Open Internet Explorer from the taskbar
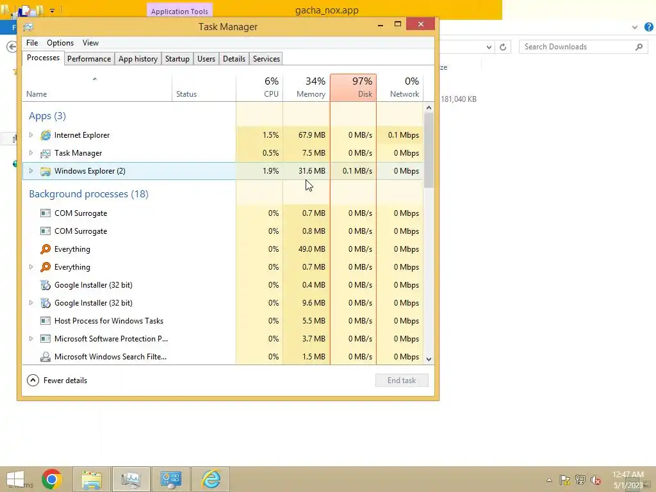This screenshot has height=492, width=656. 211,479
